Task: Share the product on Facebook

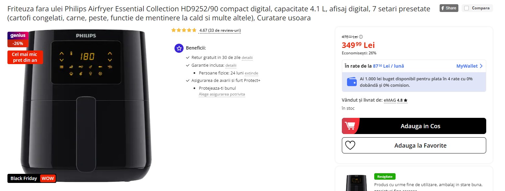Action: (449, 8)
